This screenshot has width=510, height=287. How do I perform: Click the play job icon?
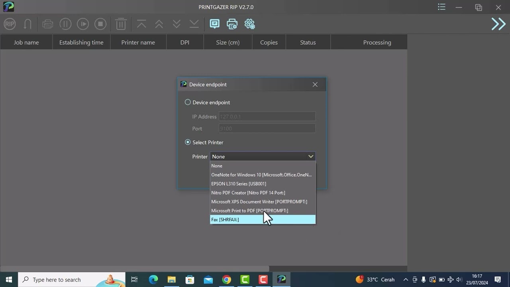[x=83, y=24]
